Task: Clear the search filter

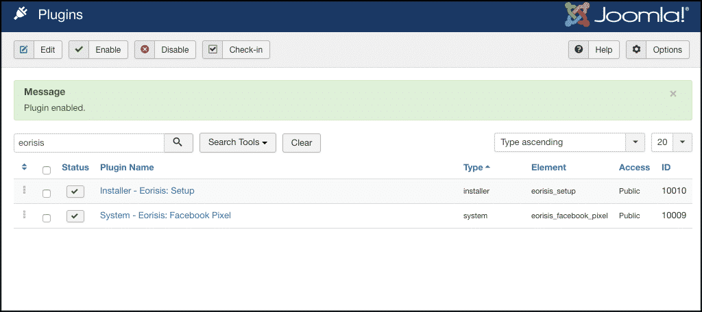Action: click(302, 143)
